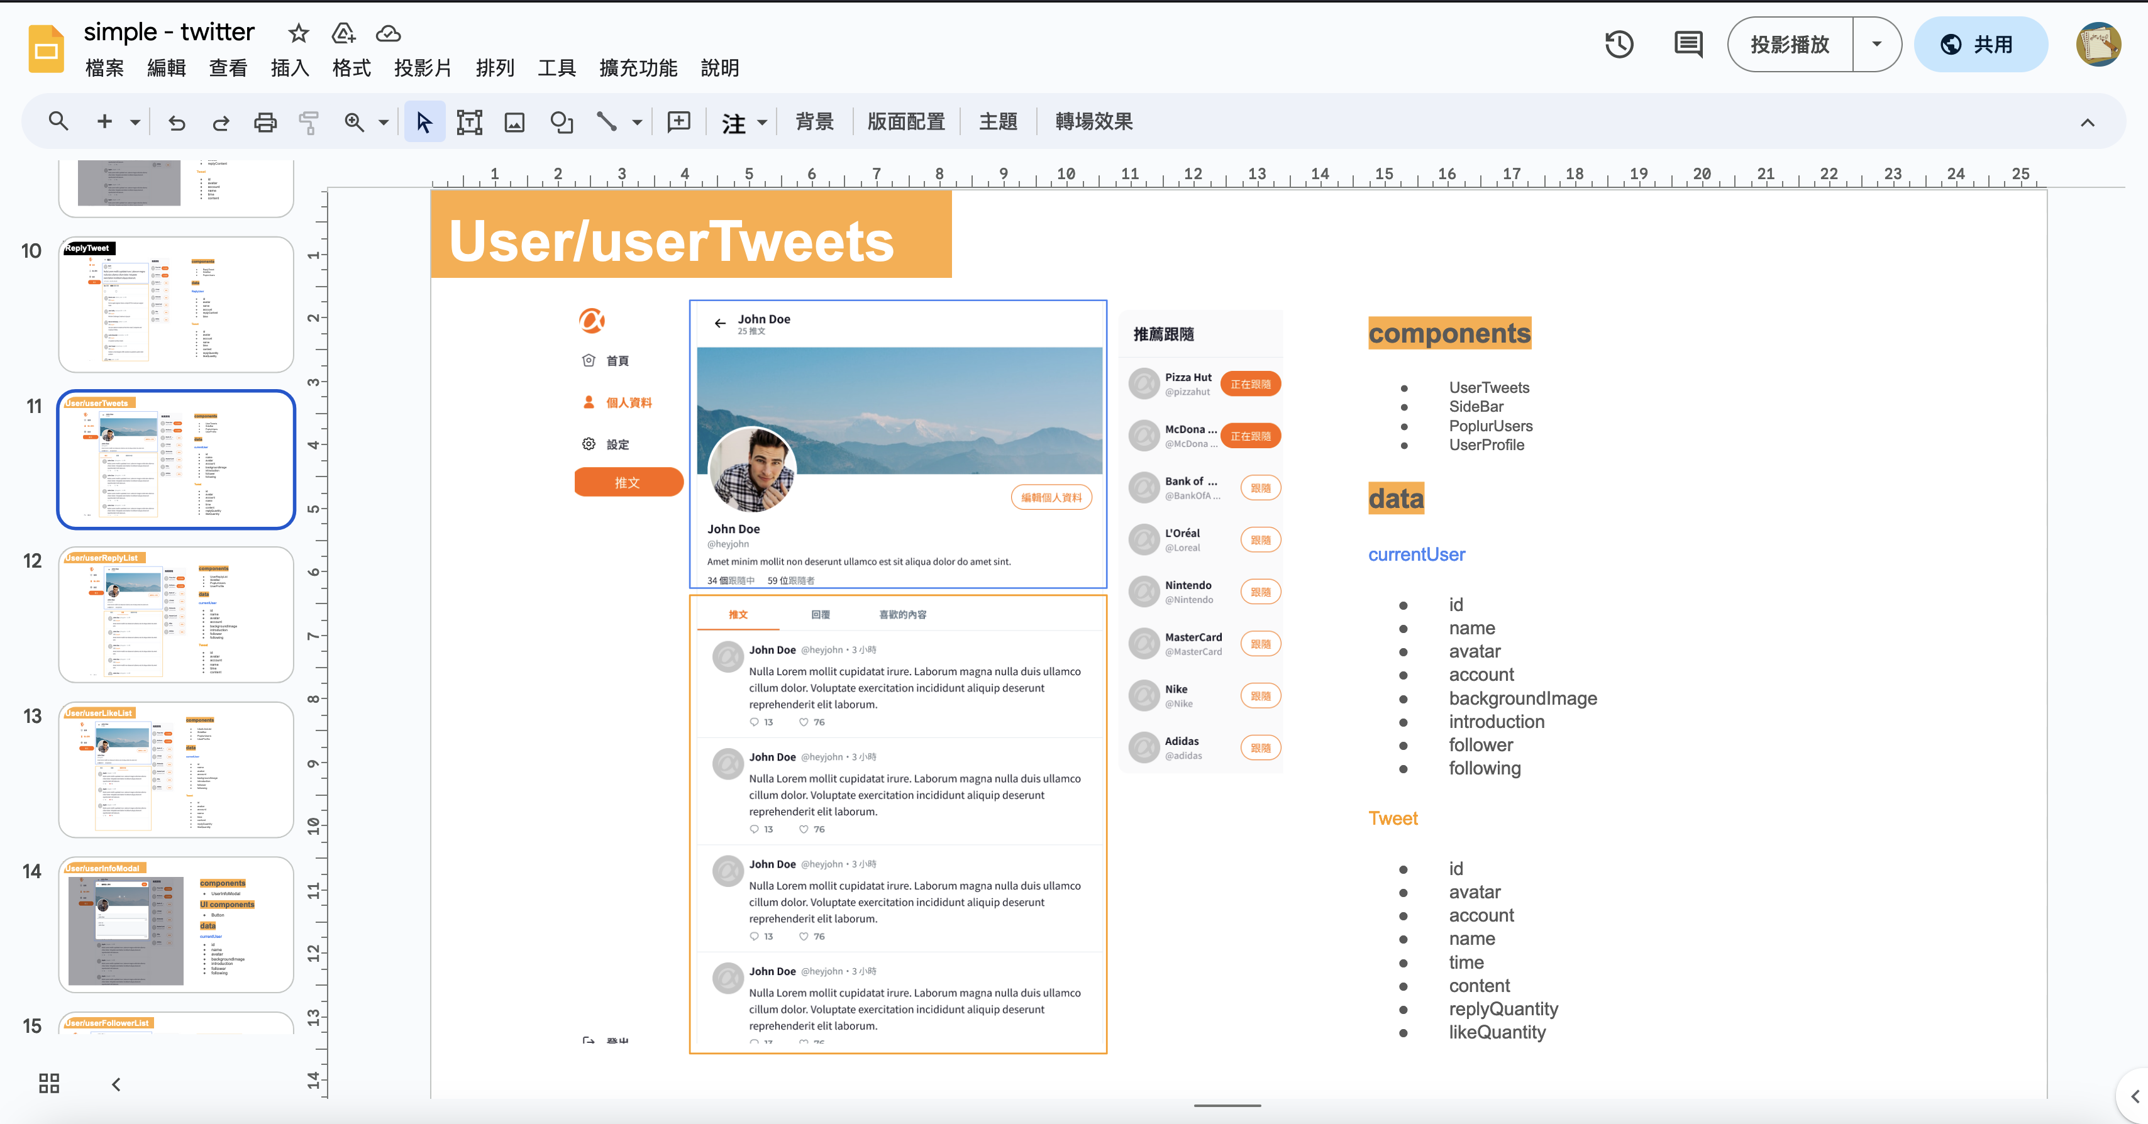Image resolution: width=2148 pixels, height=1124 pixels.
Task: Star the simple - twitter presentation
Action: click(x=297, y=33)
